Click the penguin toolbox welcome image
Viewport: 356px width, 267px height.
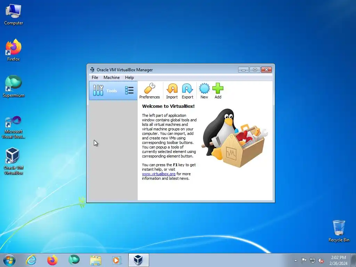(x=235, y=138)
